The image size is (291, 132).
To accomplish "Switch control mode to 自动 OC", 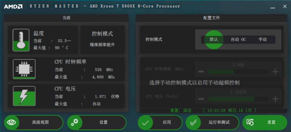I will pyautogui.click(x=238, y=39).
